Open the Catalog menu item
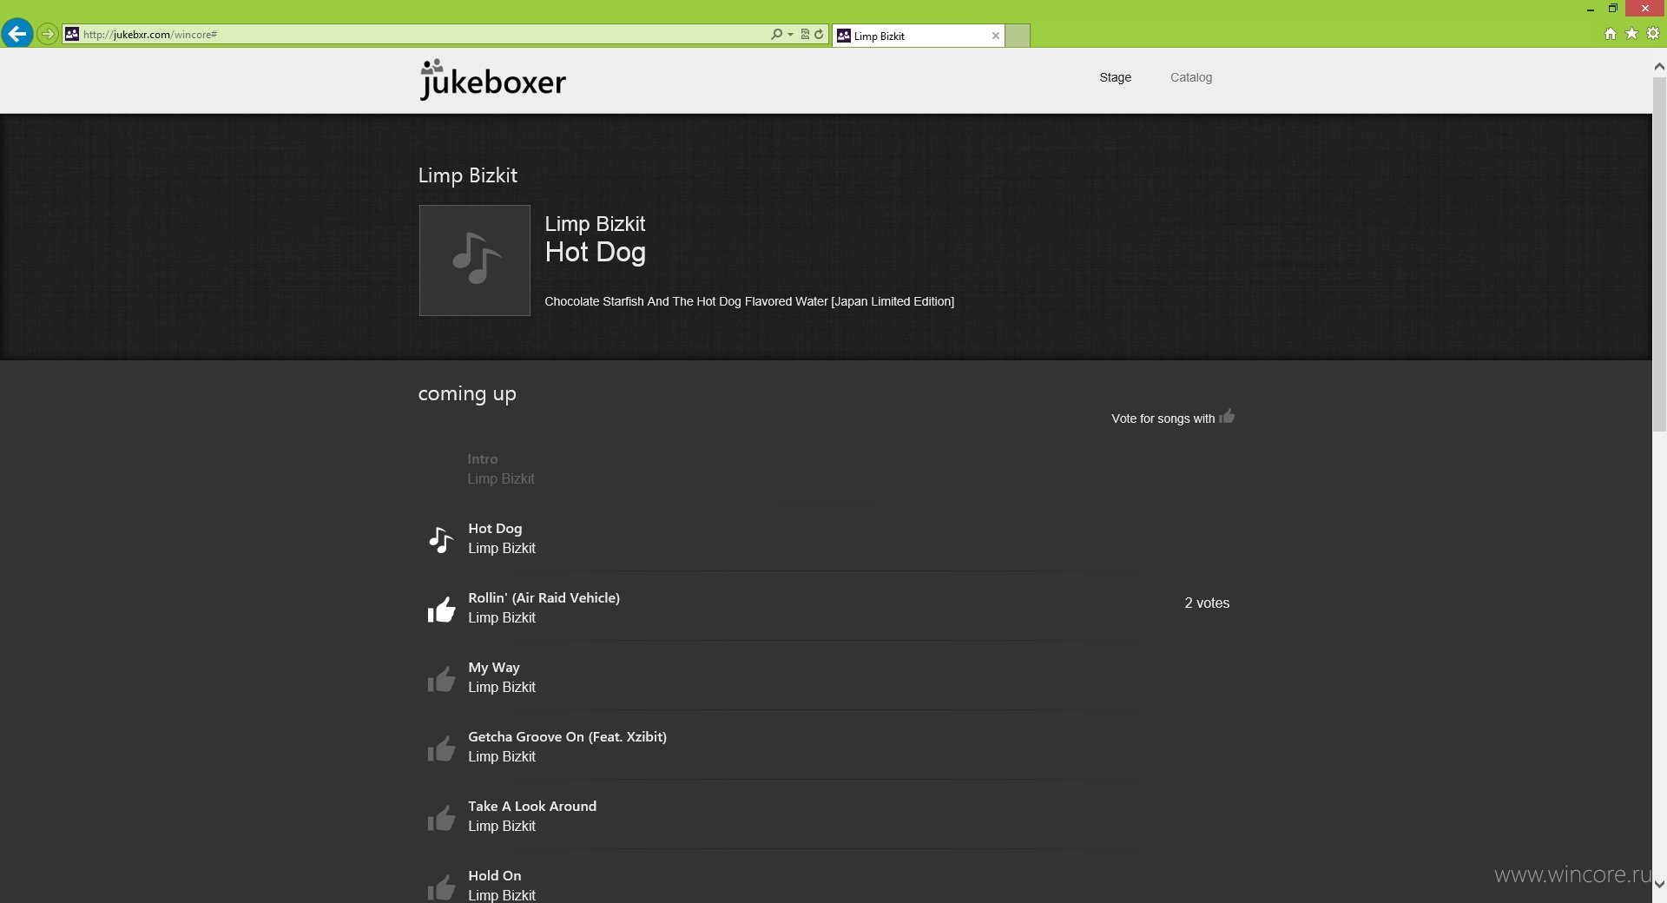 click(x=1190, y=77)
